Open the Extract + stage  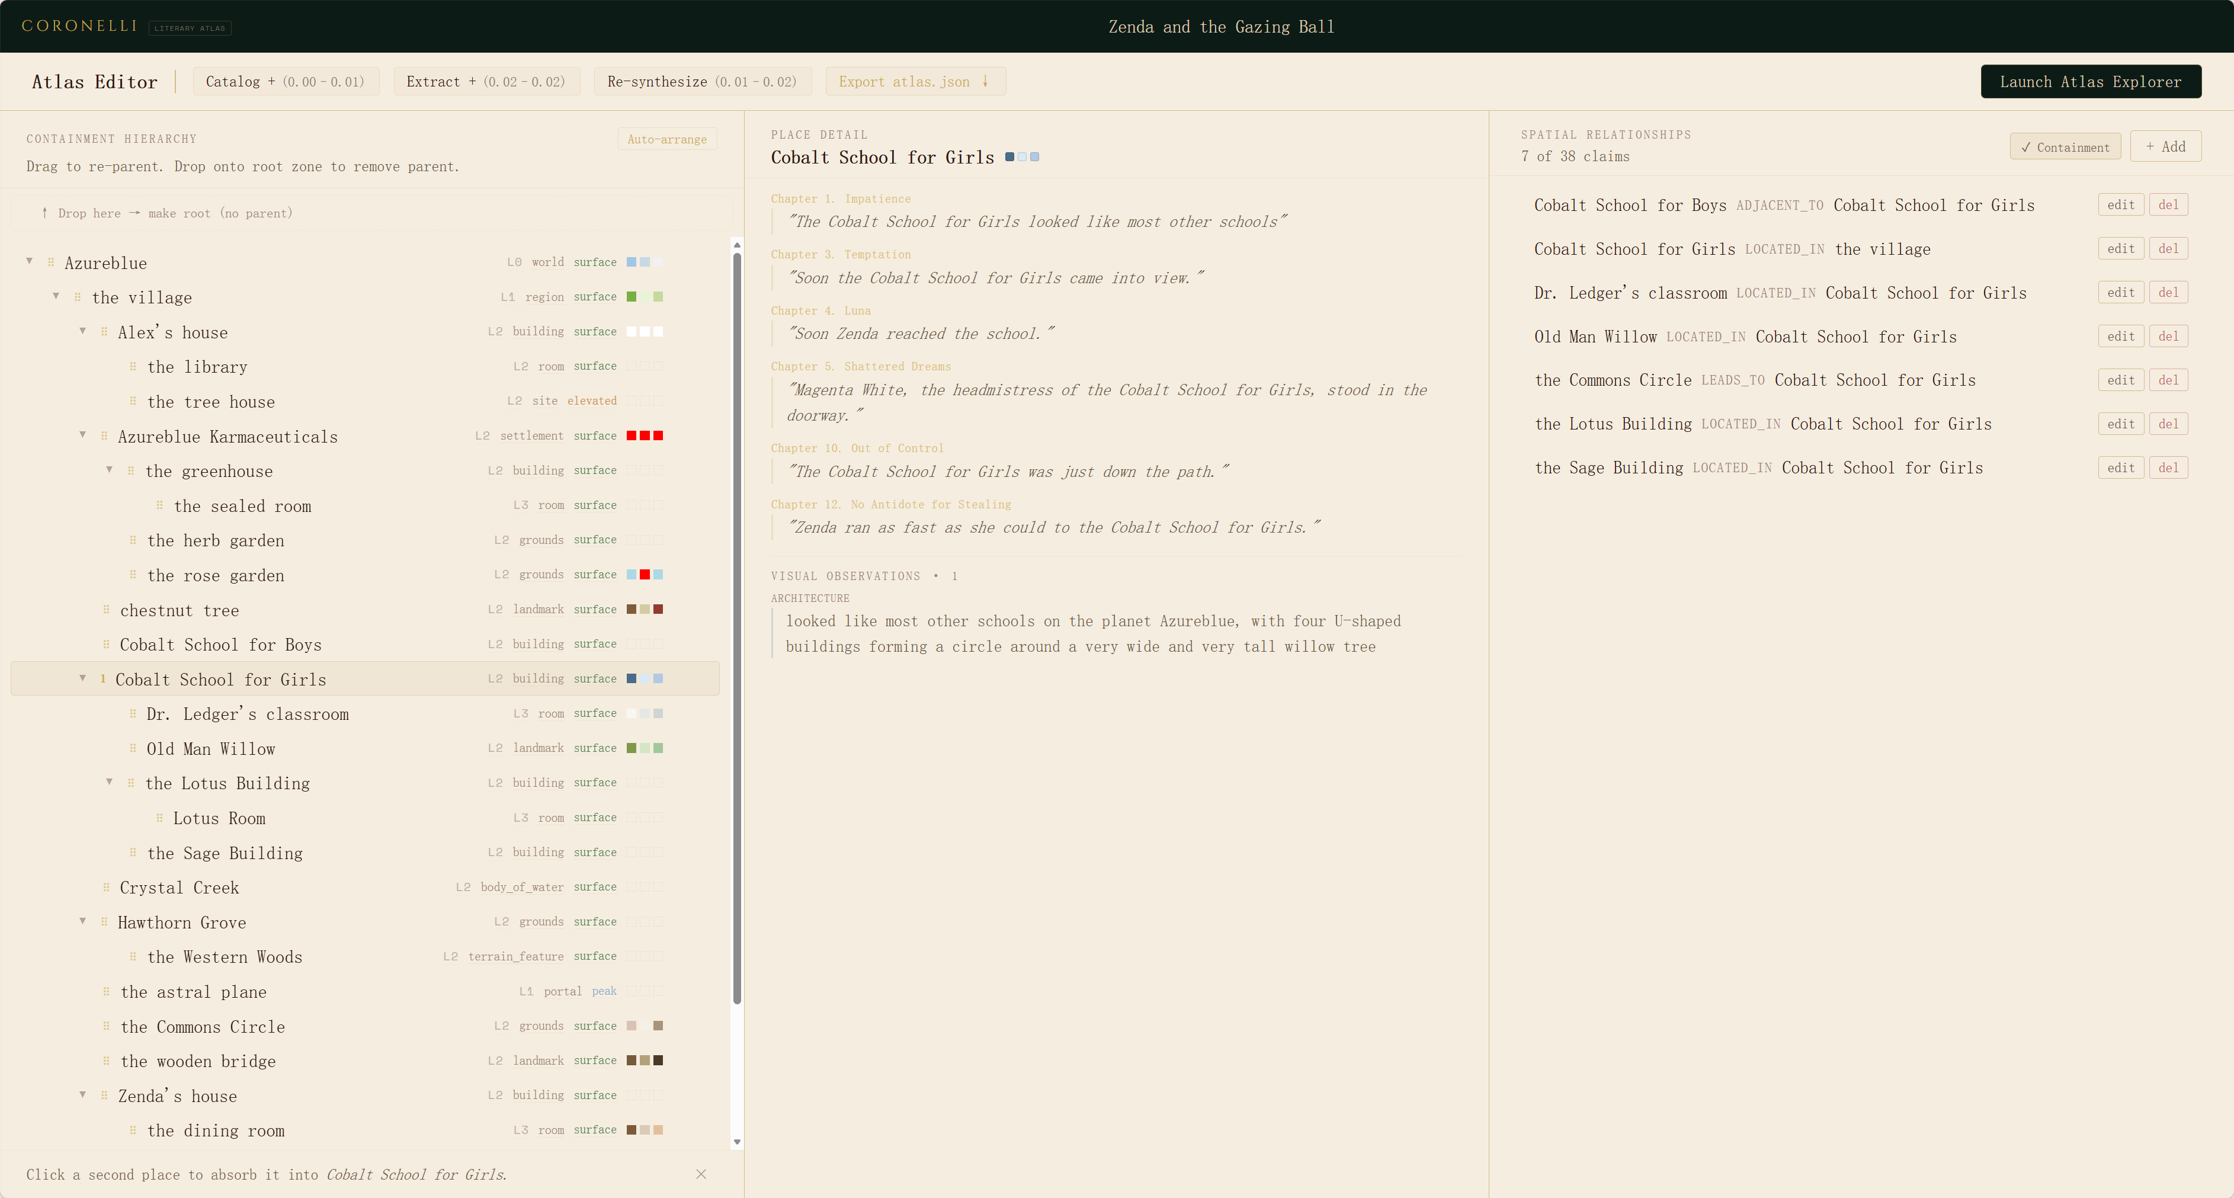(486, 82)
